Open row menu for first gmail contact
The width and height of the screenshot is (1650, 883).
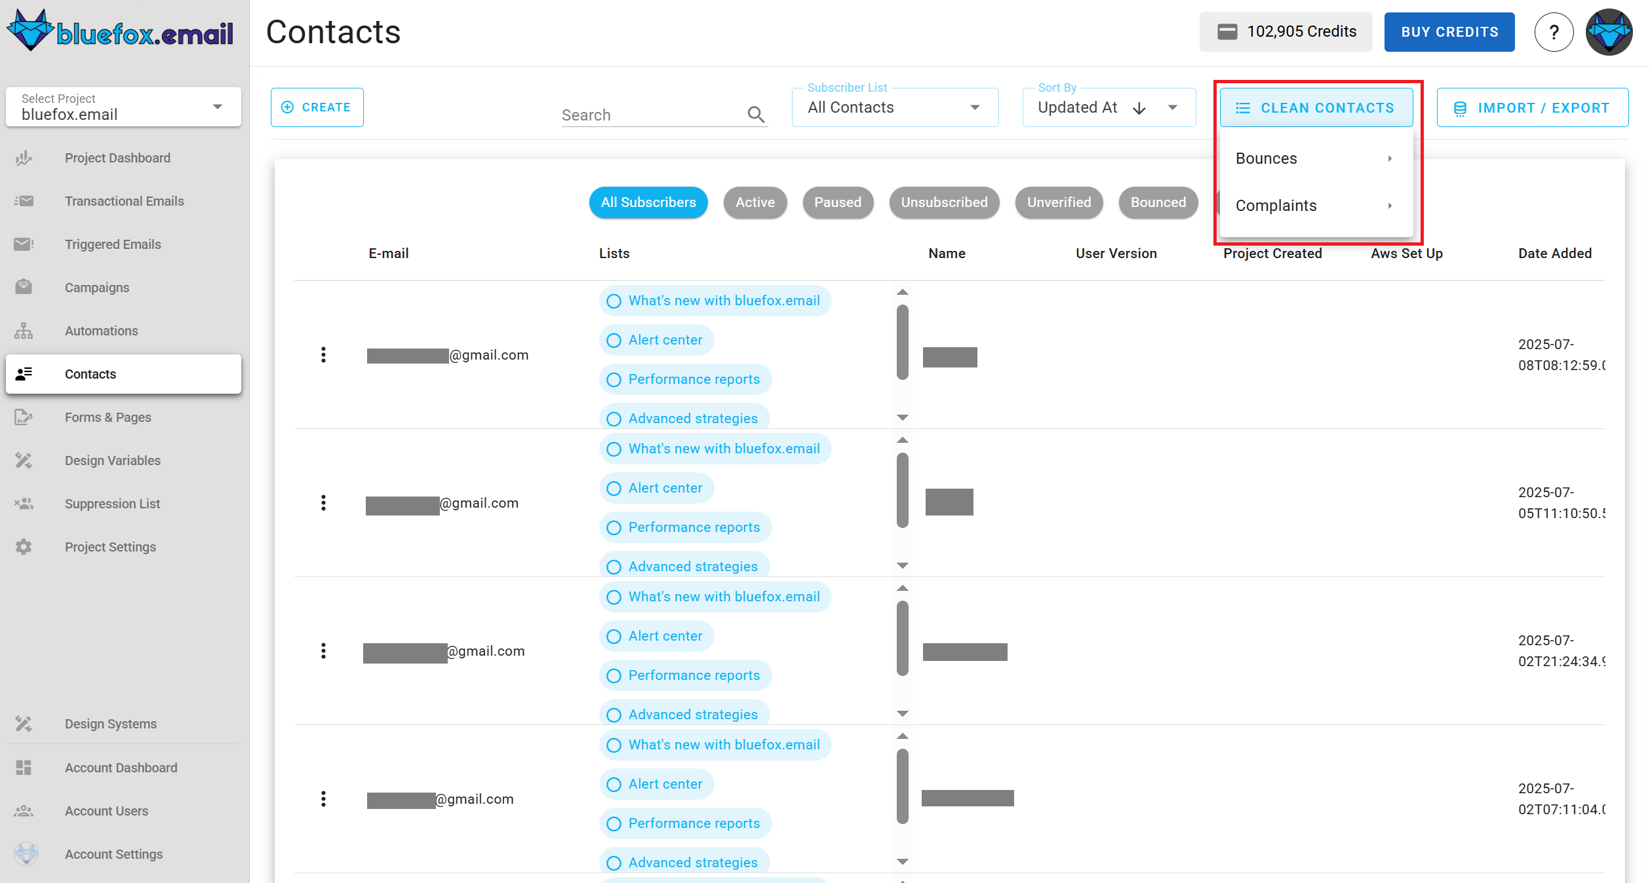click(323, 354)
